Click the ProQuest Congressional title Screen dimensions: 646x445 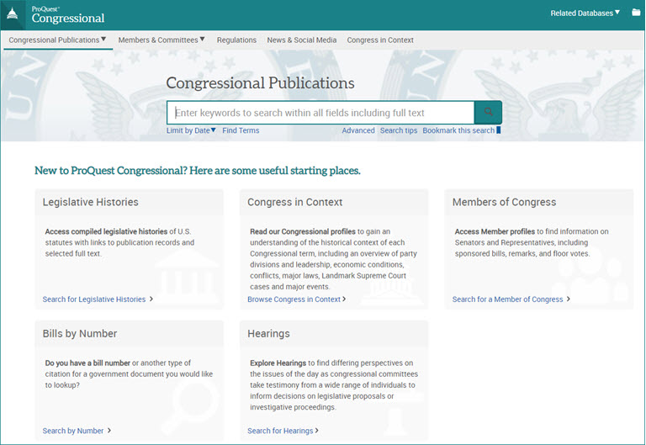click(x=68, y=15)
